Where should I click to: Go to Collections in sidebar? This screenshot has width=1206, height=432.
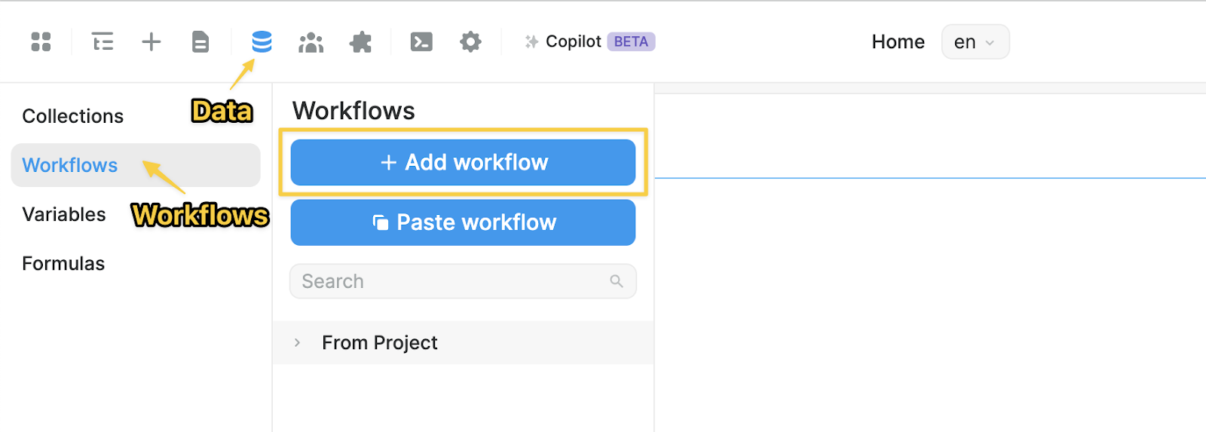(x=72, y=116)
